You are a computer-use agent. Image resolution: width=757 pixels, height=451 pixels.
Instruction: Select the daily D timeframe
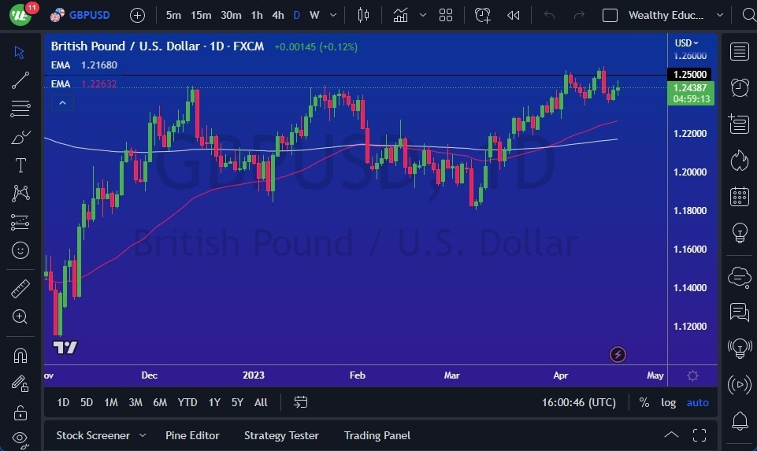(x=296, y=16)
